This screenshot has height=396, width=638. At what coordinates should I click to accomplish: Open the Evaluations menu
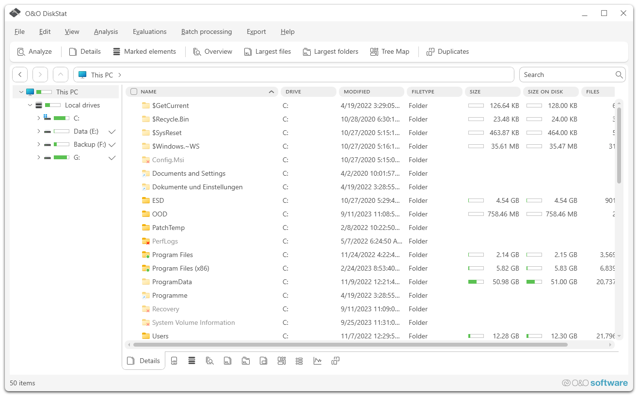(150, 31)
